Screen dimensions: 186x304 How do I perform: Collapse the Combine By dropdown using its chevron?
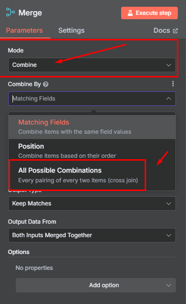pyautogui.click(x=169, y=99)
